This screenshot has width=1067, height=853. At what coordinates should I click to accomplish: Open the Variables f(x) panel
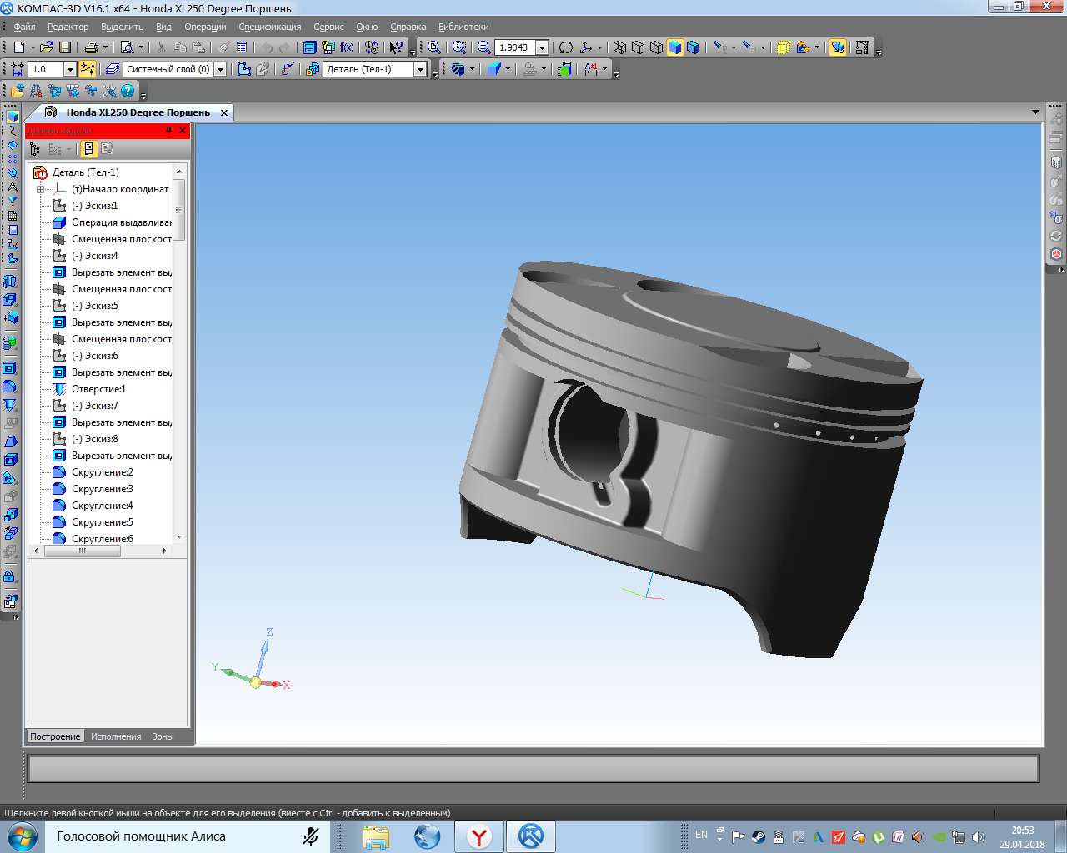347,47
